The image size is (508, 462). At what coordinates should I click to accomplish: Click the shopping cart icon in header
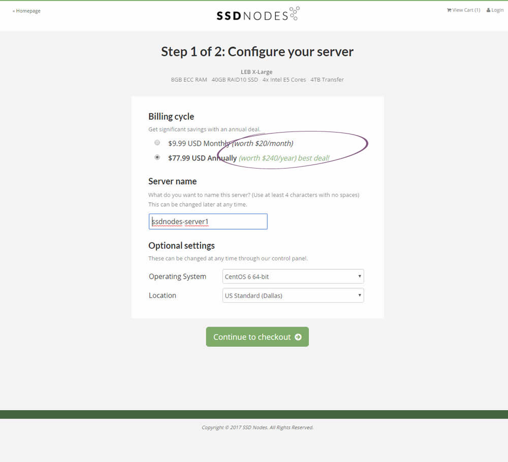coord(449,10)
